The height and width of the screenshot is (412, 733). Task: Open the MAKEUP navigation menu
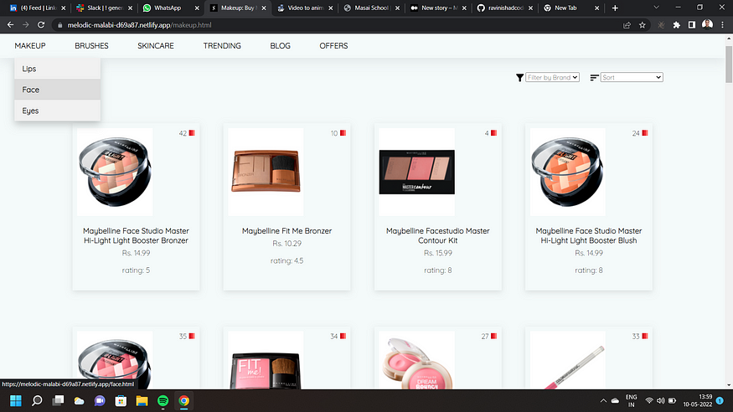[x=30, y=46]
